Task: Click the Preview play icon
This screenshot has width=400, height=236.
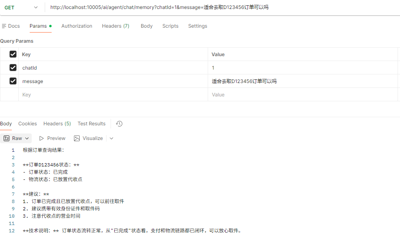Action: point(41,138)
